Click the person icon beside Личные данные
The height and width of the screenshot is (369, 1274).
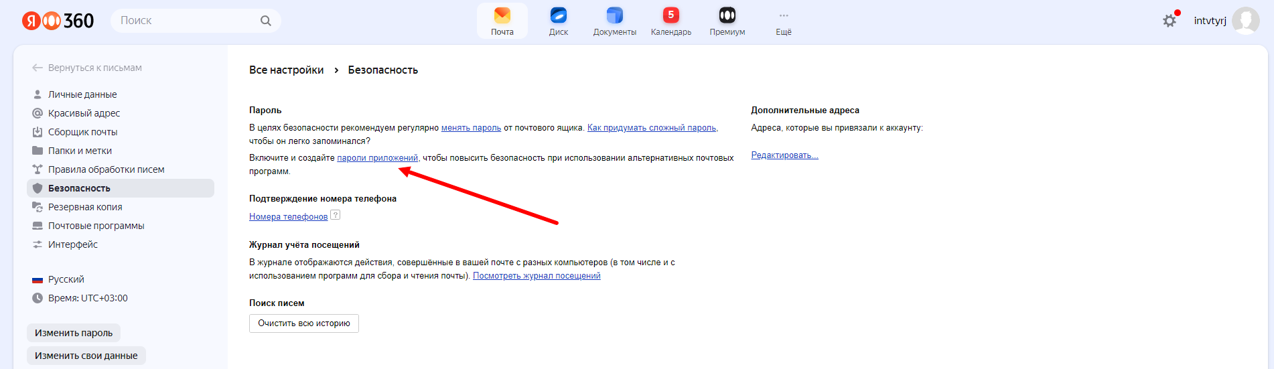tap(38, 94)
